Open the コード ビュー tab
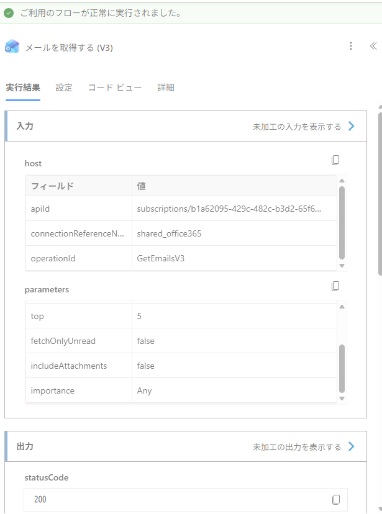This screenshot has width=382, height=514. click(x=115, y=88)
